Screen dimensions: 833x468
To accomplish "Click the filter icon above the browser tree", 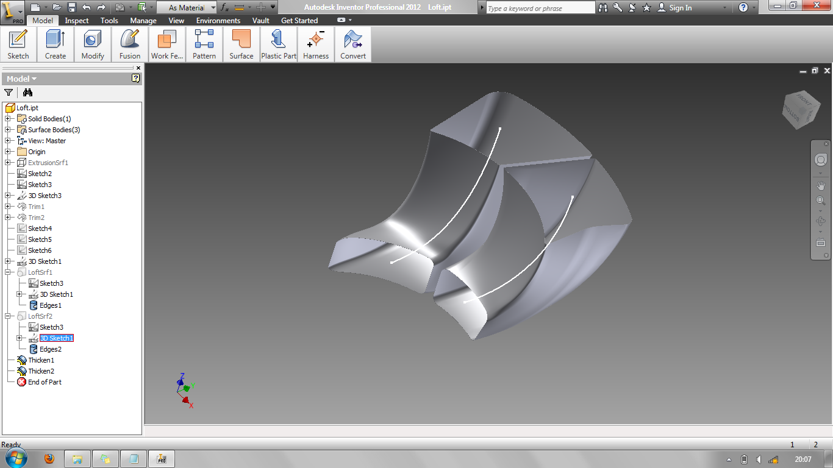I will [8, 92].
